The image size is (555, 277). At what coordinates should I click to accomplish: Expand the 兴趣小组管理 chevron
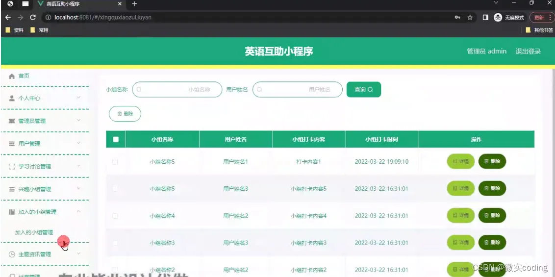click(x=78, y=189)
